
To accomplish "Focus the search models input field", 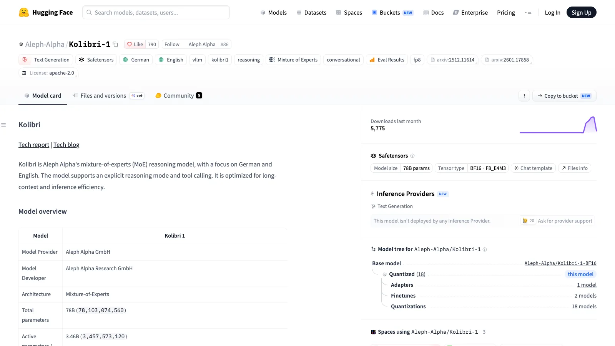I will 156,12.
